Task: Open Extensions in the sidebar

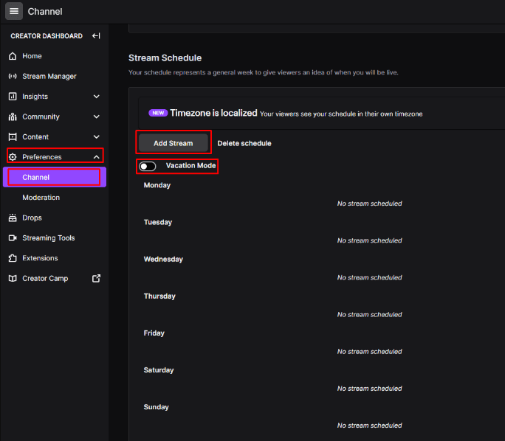Action: click(54, 258)
